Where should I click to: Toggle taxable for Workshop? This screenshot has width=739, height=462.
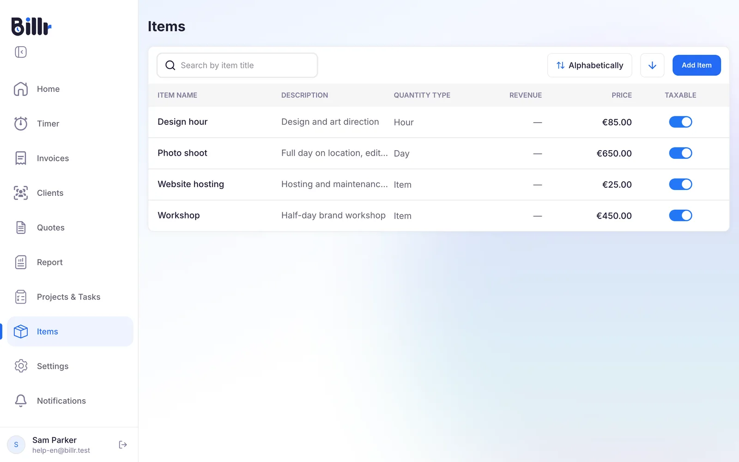680,215
